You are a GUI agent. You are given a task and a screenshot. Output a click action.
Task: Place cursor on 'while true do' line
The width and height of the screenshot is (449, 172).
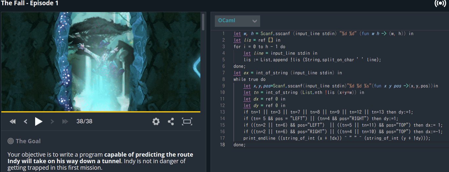(x=250, y=79)
